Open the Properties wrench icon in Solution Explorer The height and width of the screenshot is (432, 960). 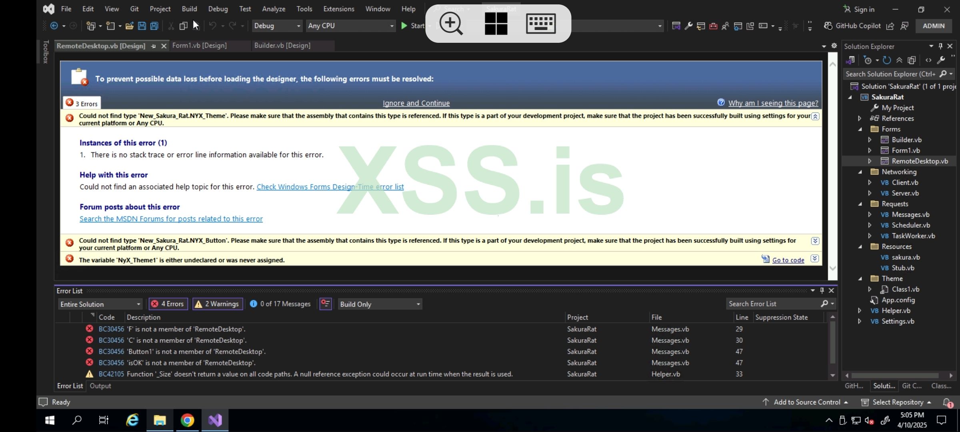pos(941,60)
